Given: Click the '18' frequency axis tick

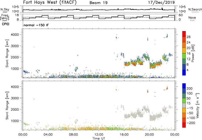Looking at the screenshot, I should pos(17,15).
